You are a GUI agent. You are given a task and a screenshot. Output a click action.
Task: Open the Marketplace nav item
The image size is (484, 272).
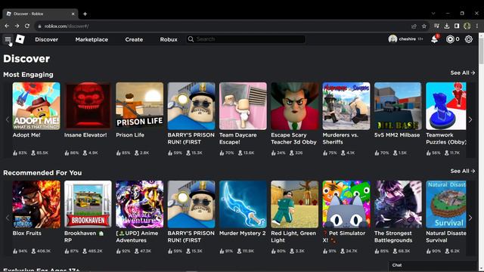(x=92, y=39)
